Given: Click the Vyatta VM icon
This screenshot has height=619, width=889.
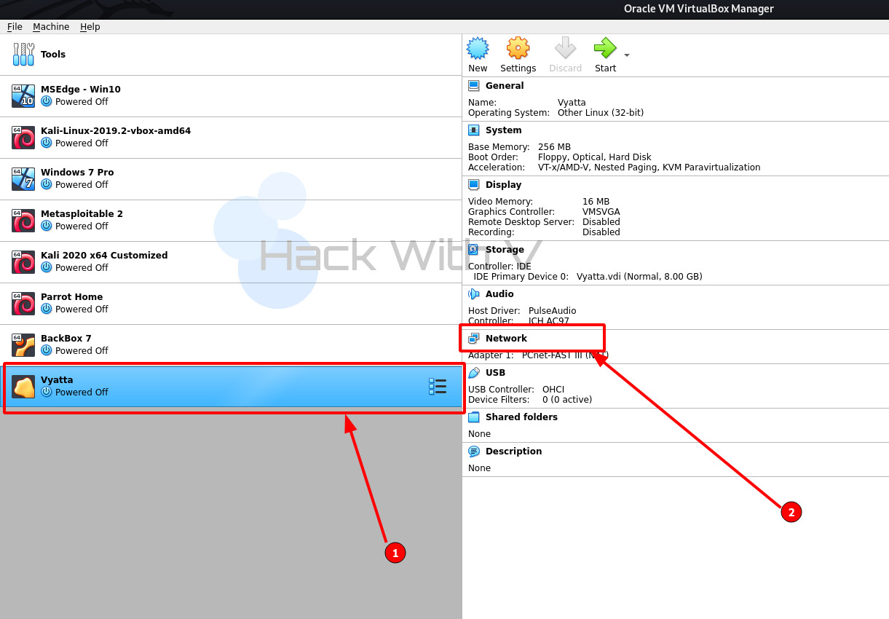Looking at the screenshot, I should [x=23, y=387].
